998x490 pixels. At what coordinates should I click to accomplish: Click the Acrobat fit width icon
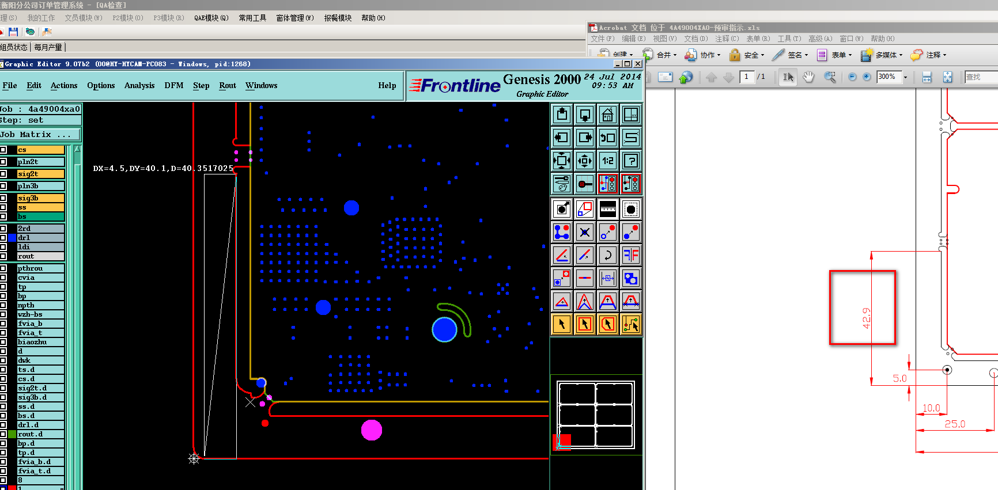[x=927, y=77]
